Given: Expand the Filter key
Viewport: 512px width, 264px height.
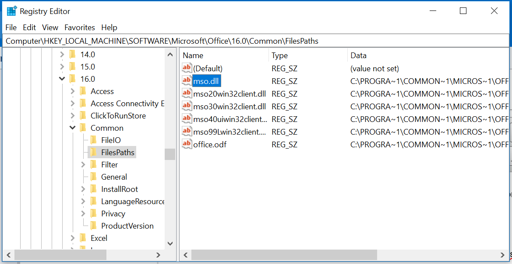Looking at the screenshot, I should [x=84, y=164].
